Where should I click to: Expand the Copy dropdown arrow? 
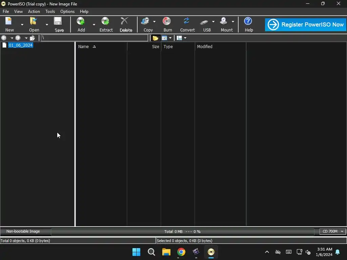[154, 22]
